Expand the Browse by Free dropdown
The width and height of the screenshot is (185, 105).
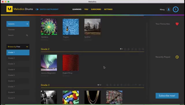coord(18,47)
